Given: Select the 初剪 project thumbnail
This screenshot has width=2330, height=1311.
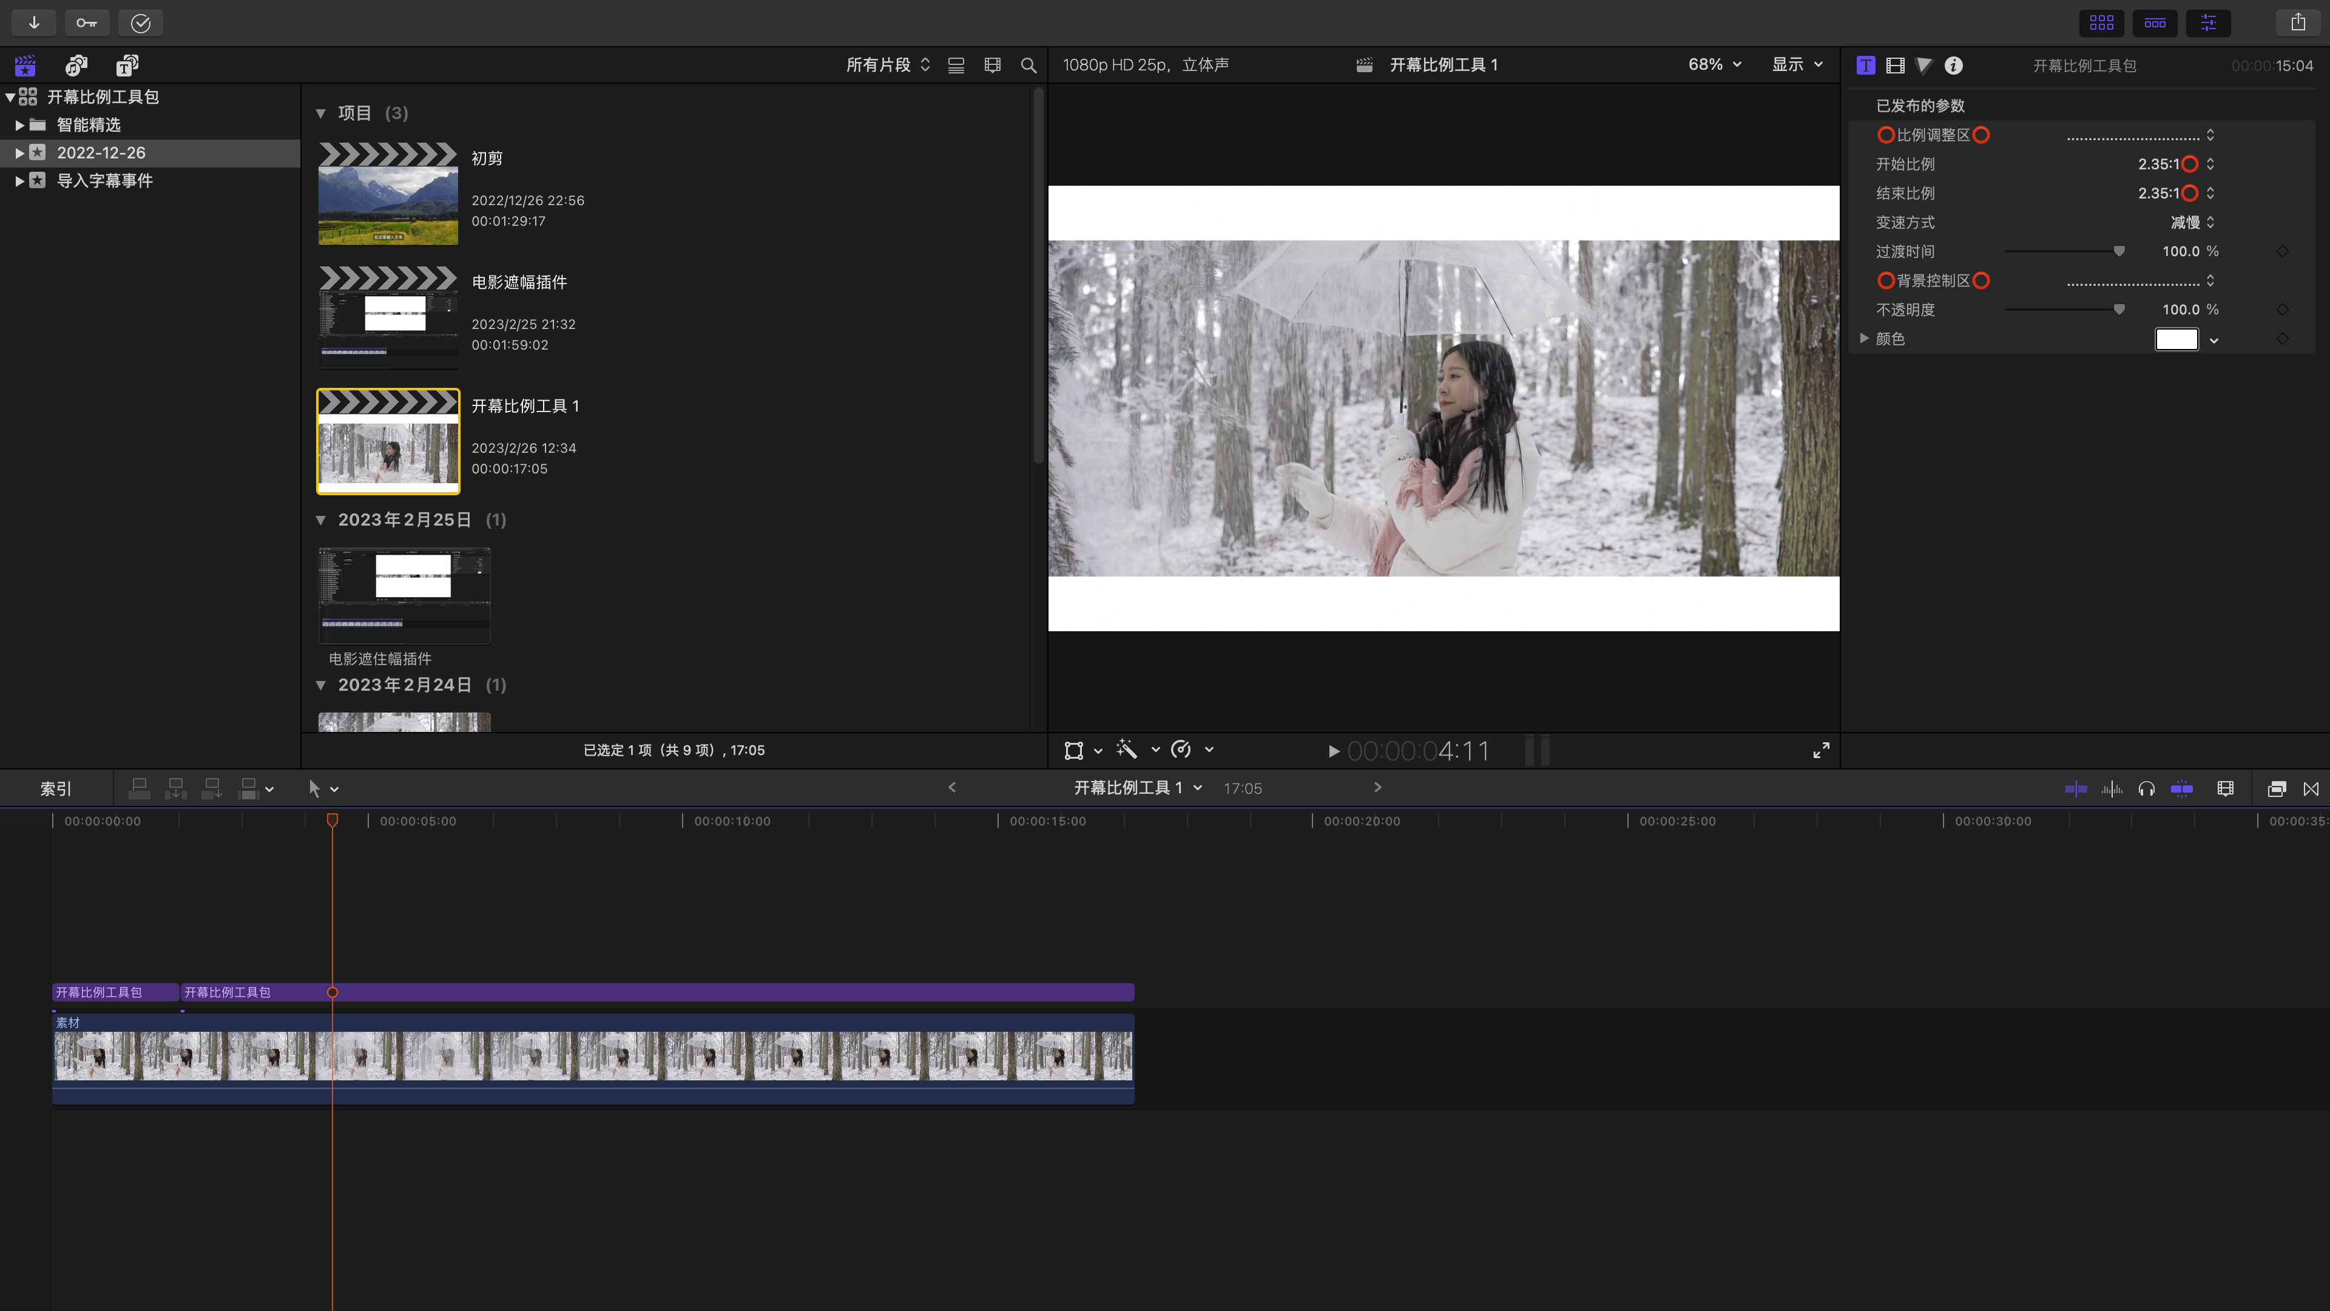Looking at the screenshot, I should point(388,193).
